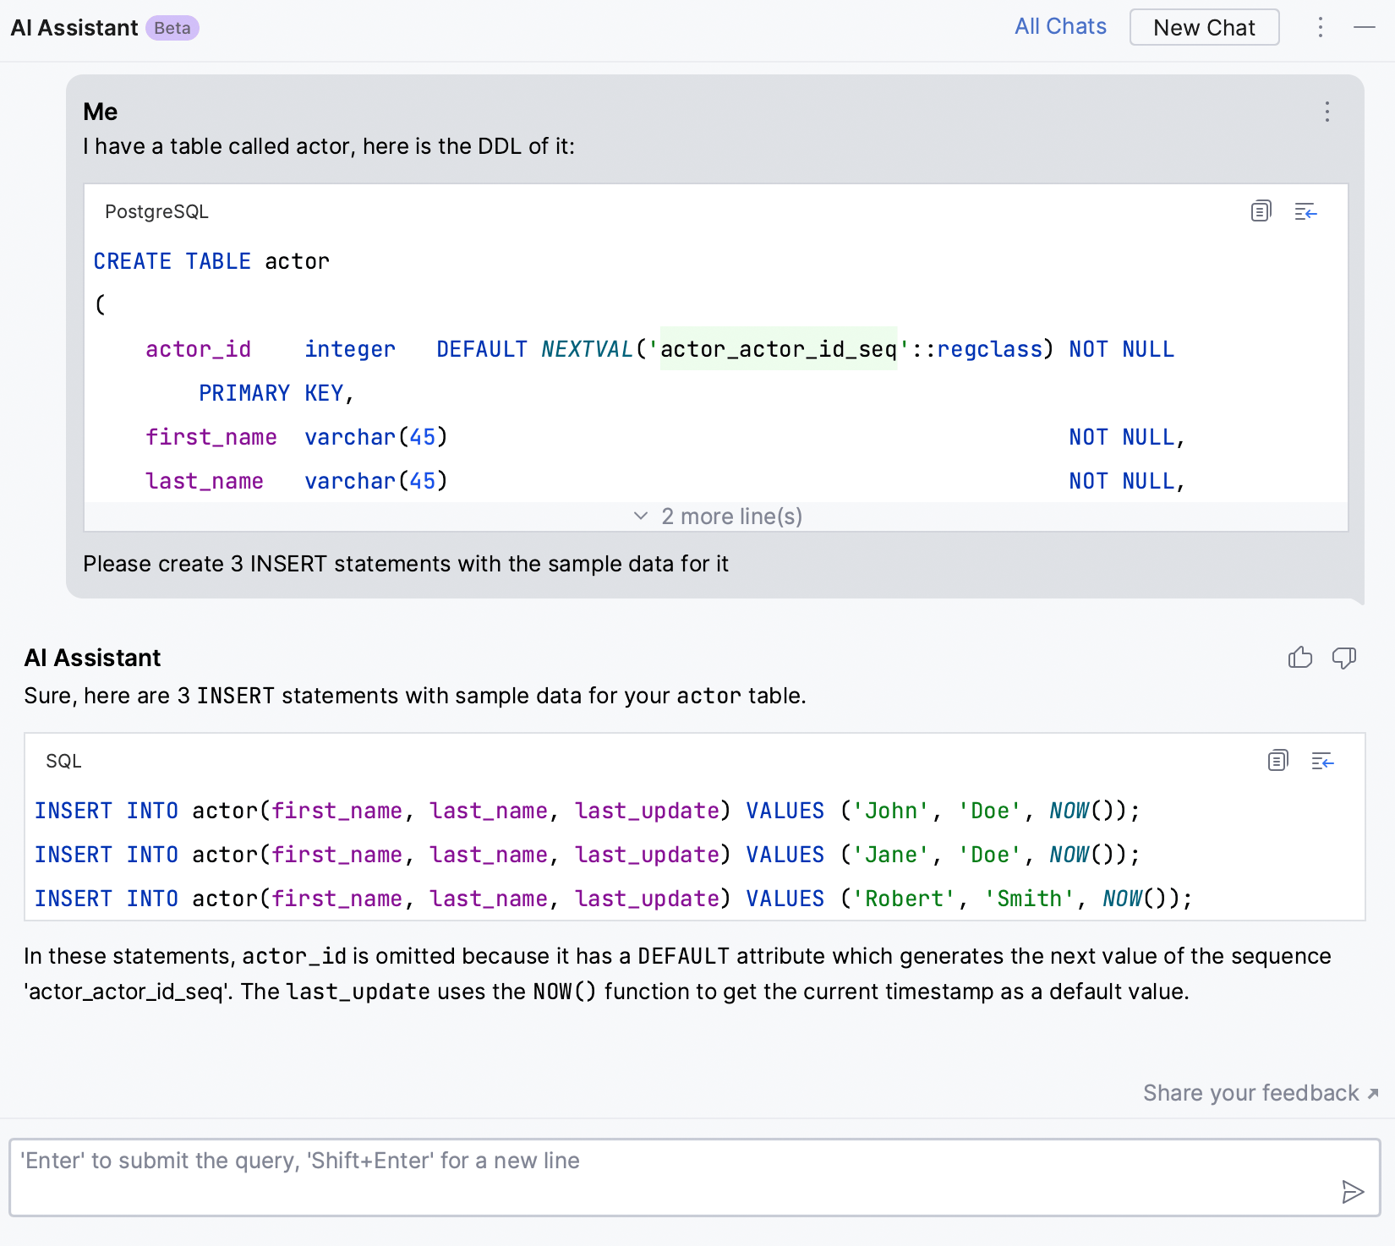Image resolution: width=1395 pixels, height=1246 pixels.
Task: Open options menu for the Me message
Action: pos(1327,112)
